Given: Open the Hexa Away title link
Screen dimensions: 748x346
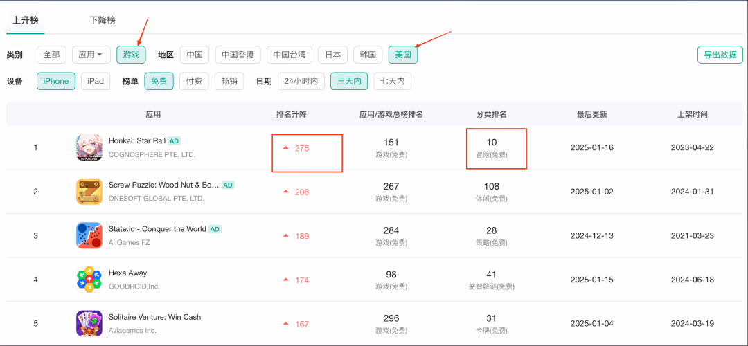Looking at the screenshot, I should [x=128, y=273].
